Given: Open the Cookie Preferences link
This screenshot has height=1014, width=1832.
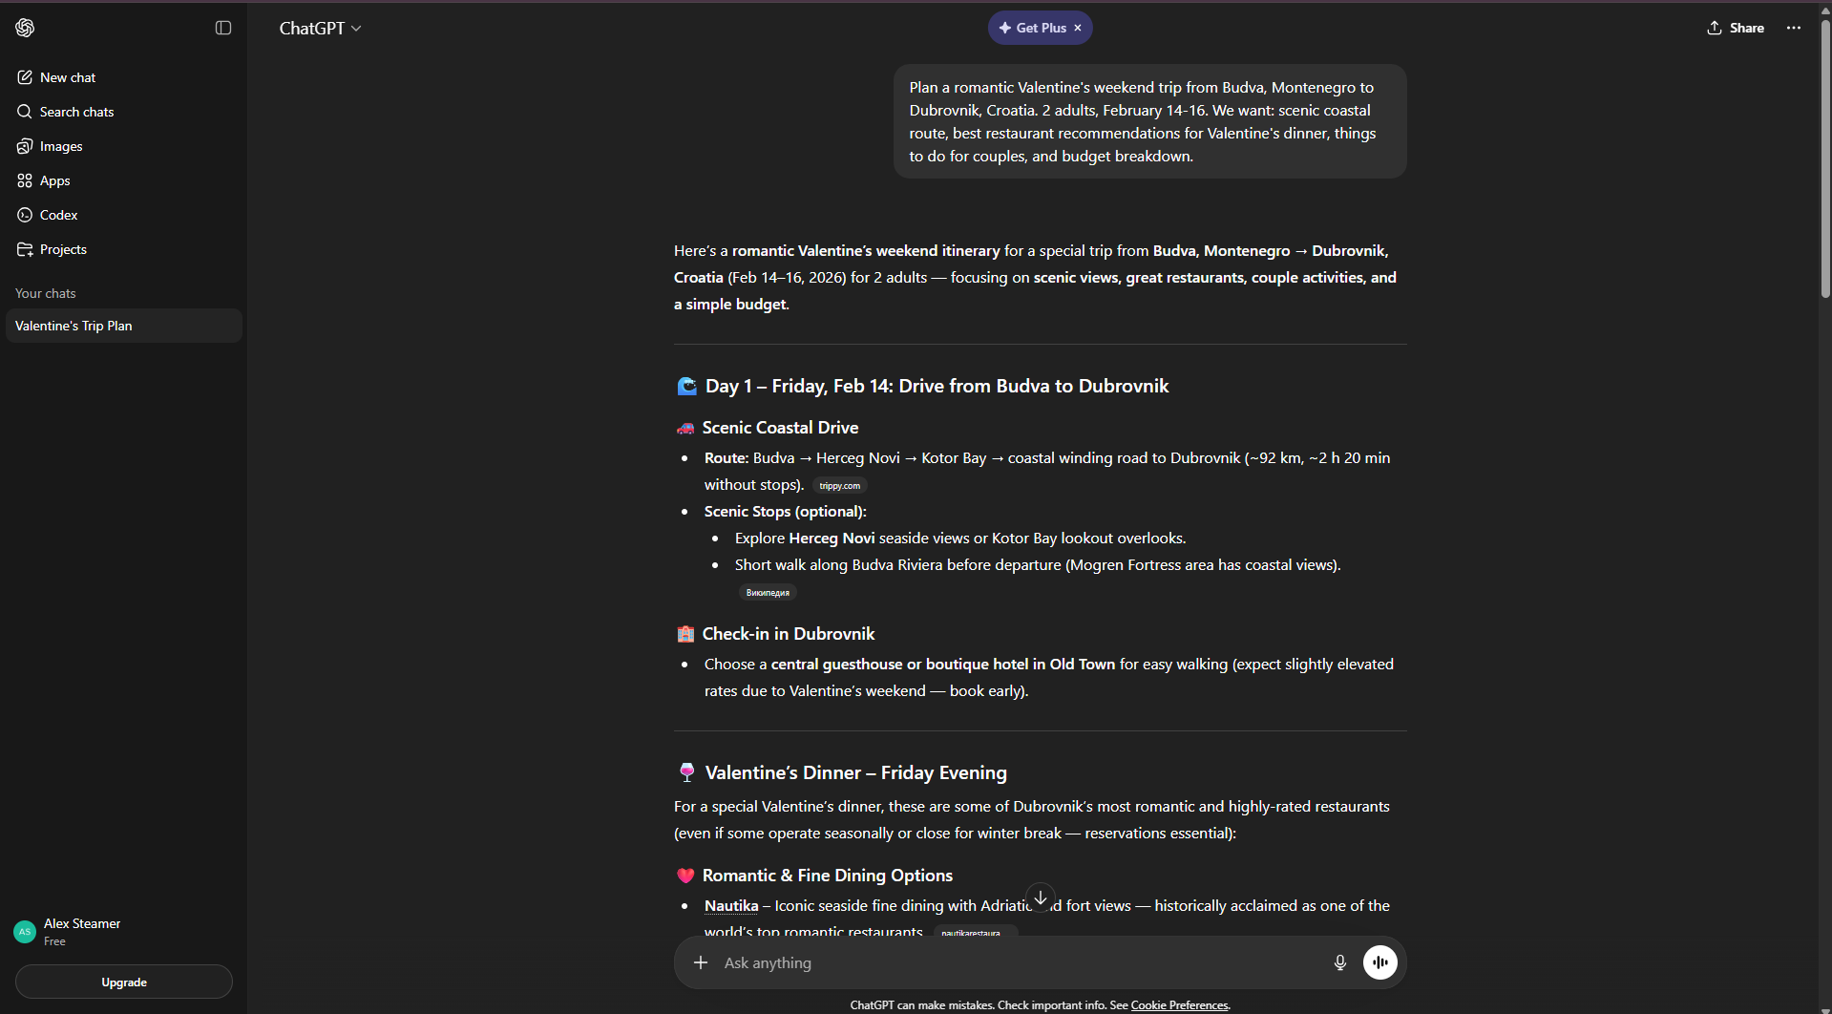Looking at the screenshot, I should pyautogui.click(x=1179, y=1005).
